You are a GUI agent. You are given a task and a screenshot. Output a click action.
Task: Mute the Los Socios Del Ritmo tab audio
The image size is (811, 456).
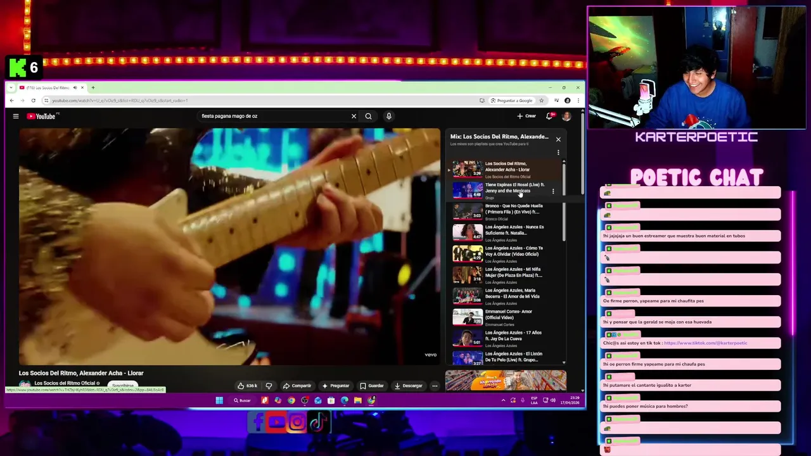pos(75,87)
